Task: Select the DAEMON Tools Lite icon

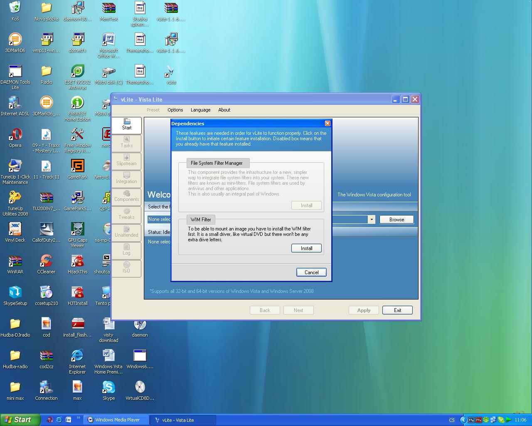Action: point(15,77)
